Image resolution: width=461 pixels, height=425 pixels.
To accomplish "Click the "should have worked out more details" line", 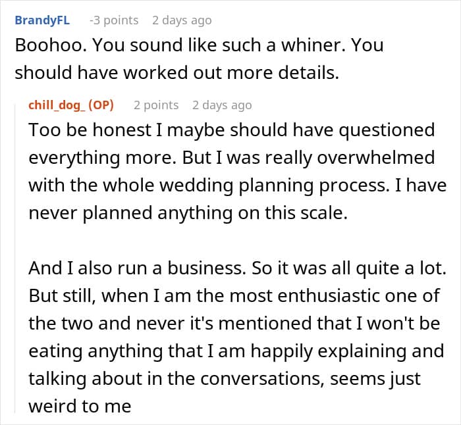I will [176, 73].
